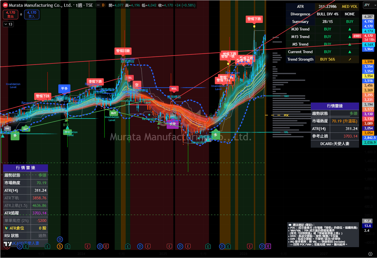Click the POC volume profile label
This screenshot has width=377, height=258.
[286, 115]
